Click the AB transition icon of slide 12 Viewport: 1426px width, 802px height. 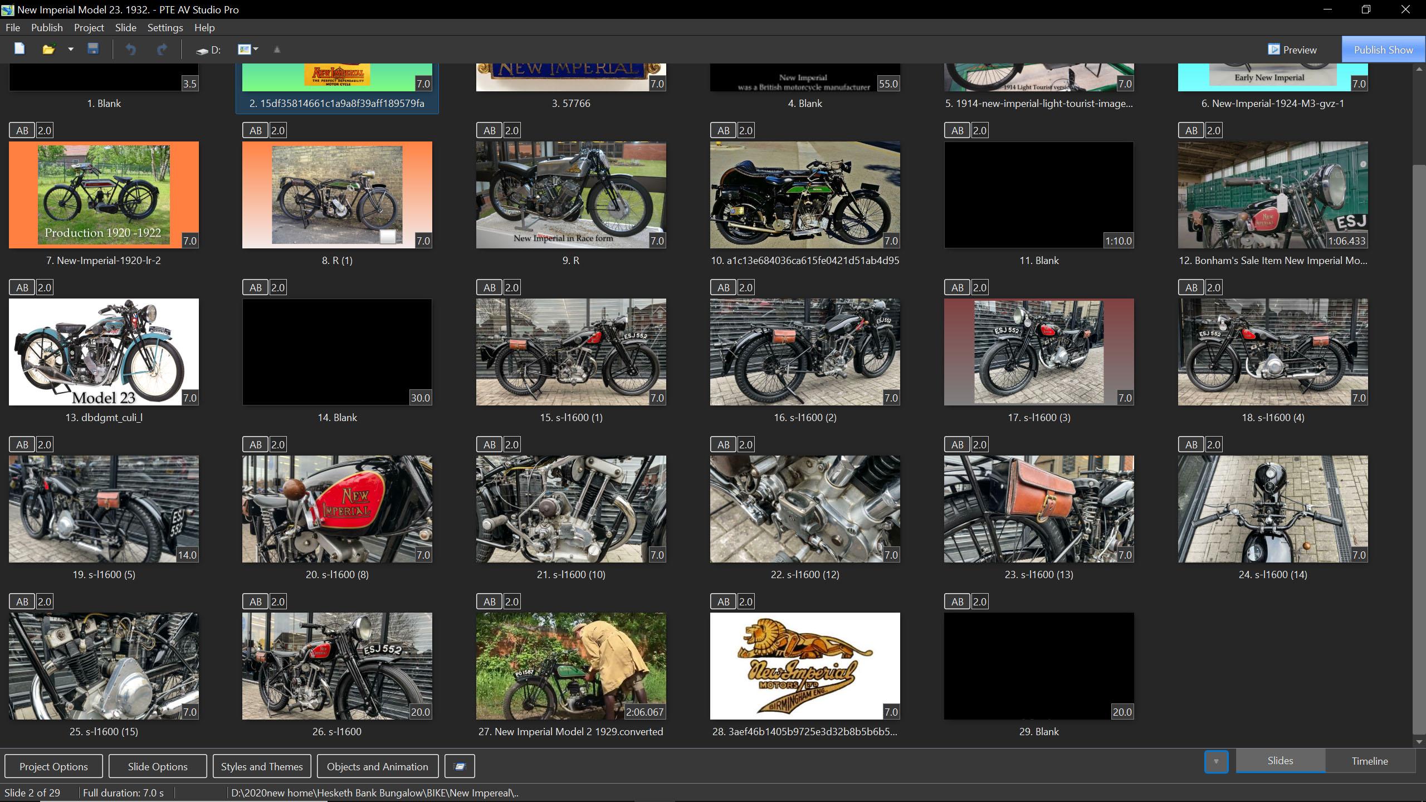tap(1191, 131)
